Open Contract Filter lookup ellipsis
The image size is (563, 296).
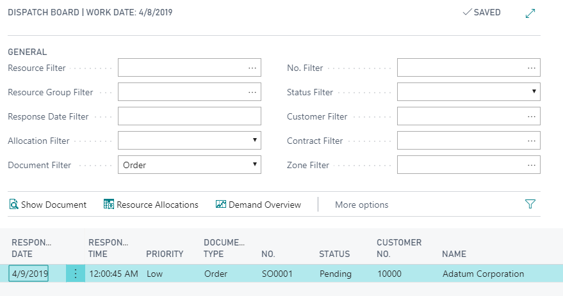532,141
